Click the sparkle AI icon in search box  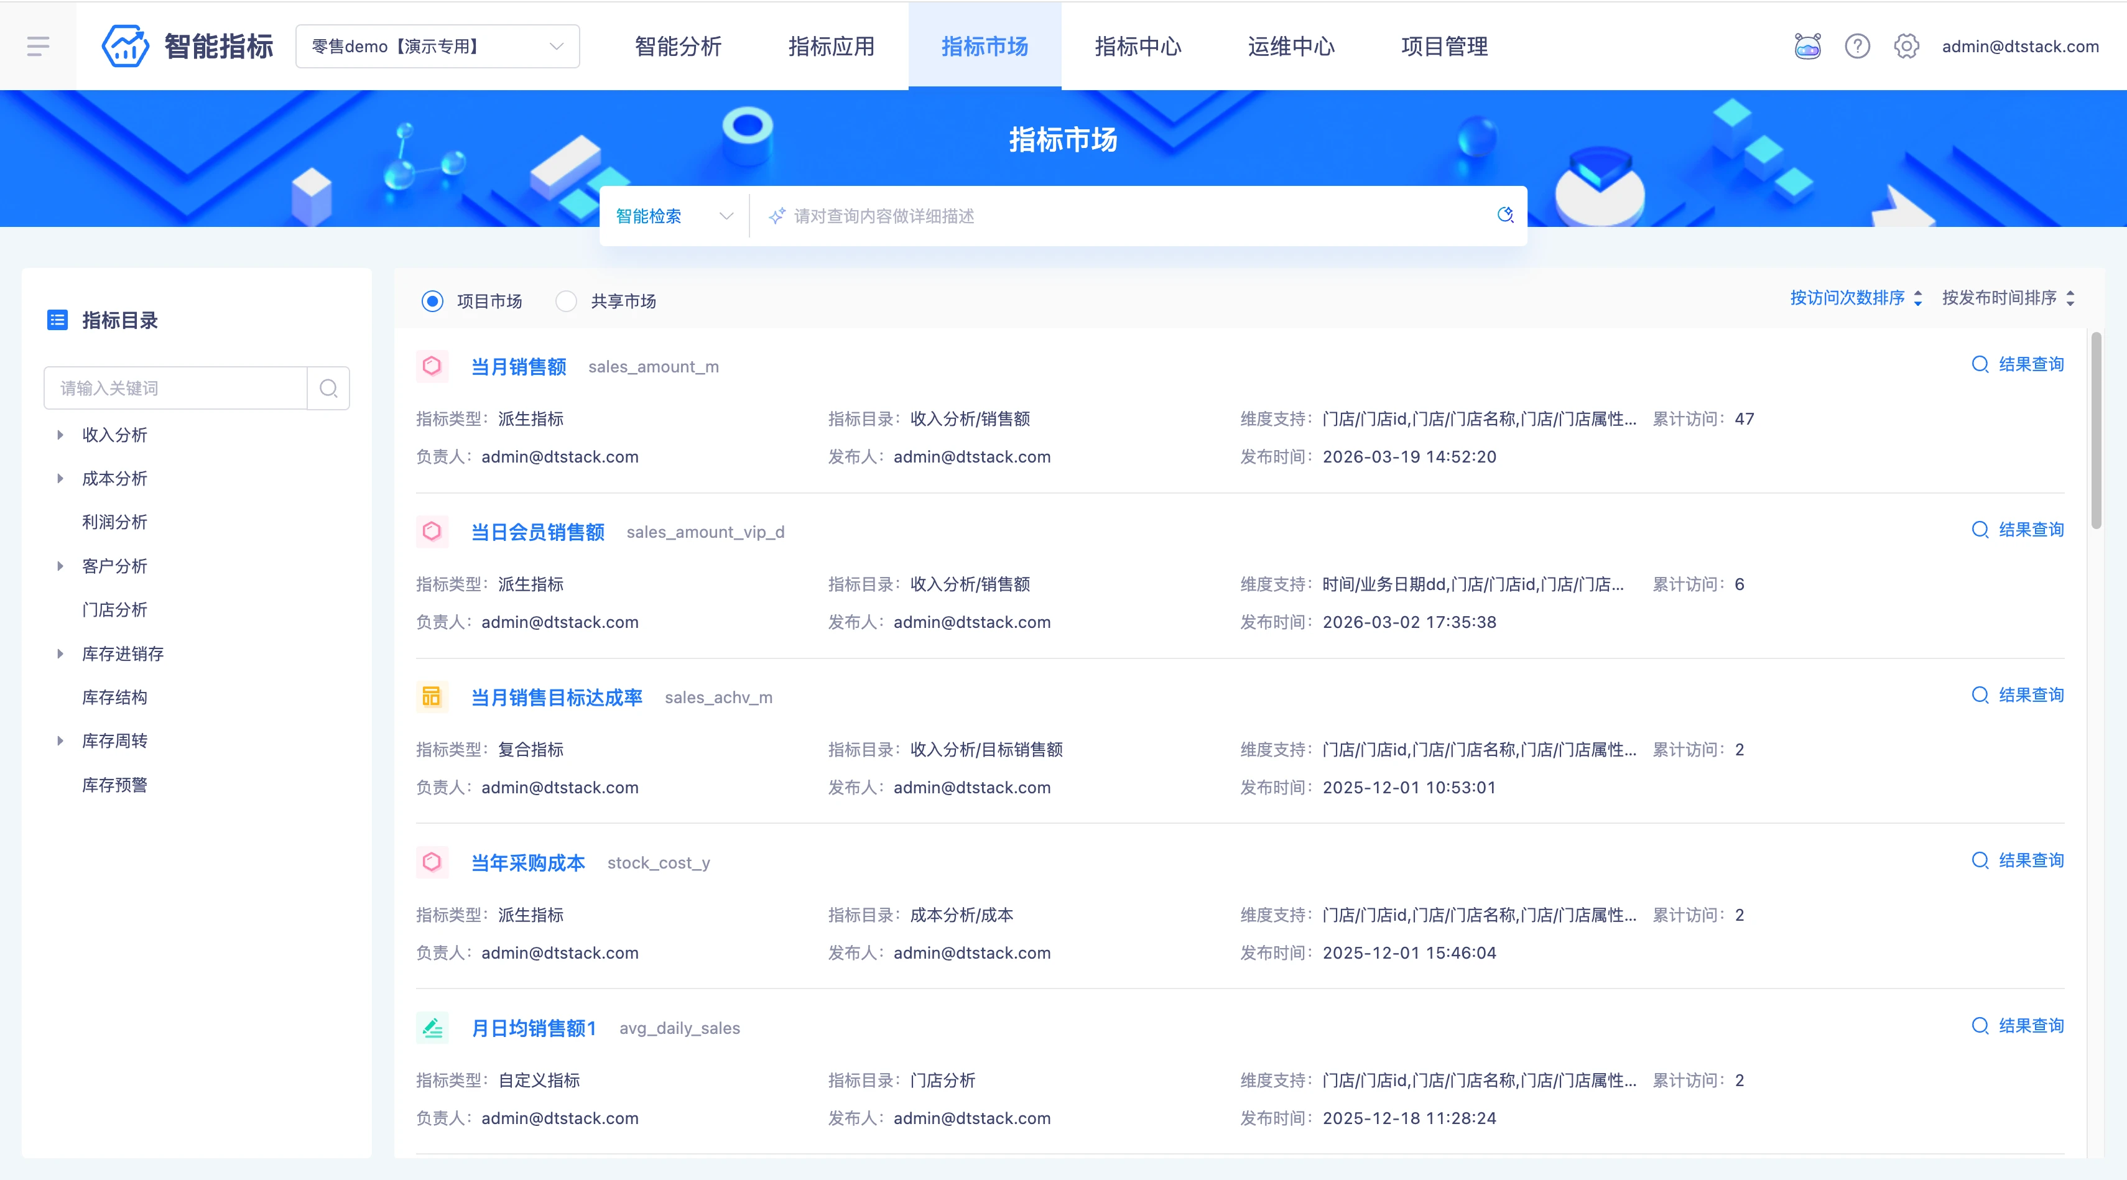point(776,216)
